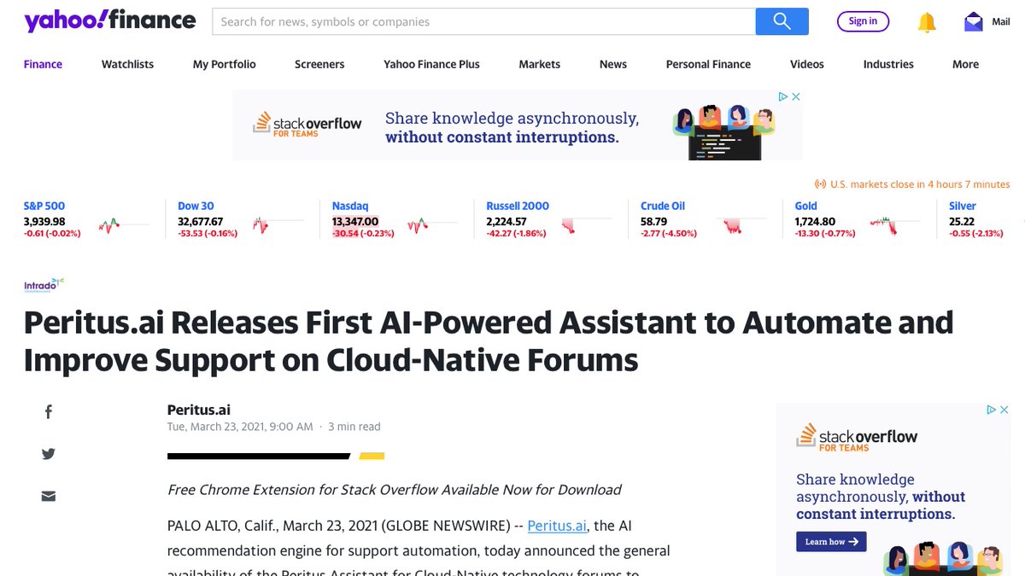Click the article date Tue, March 23, 2021
This screenshot has height=576, width=1025.
240,427
